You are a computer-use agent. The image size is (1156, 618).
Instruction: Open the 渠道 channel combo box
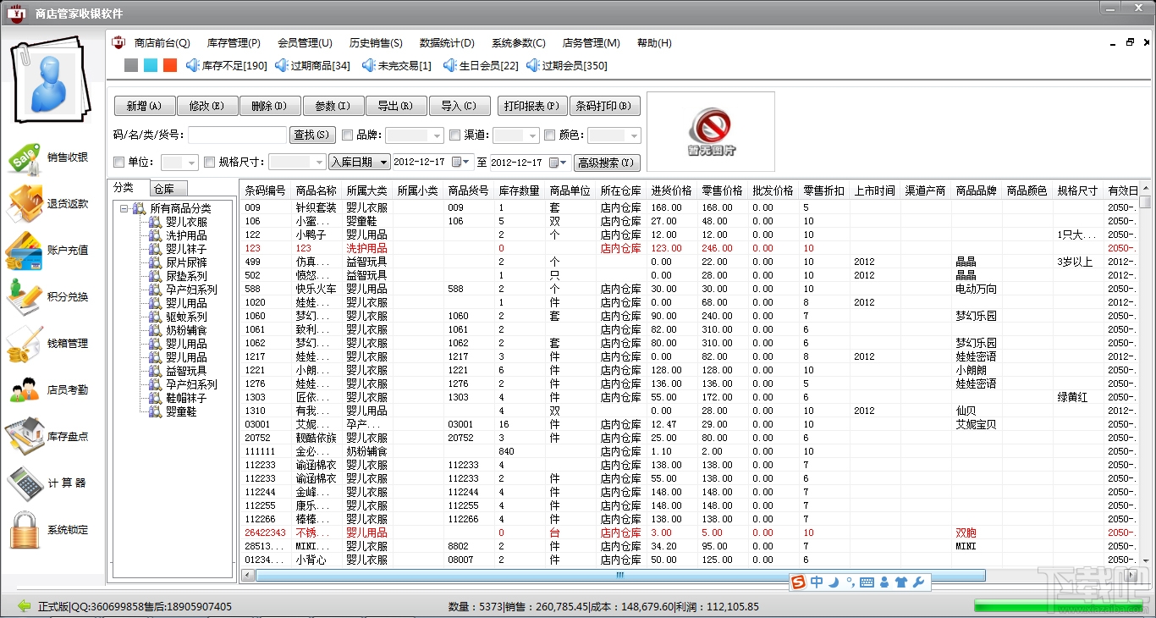[516, 135]
